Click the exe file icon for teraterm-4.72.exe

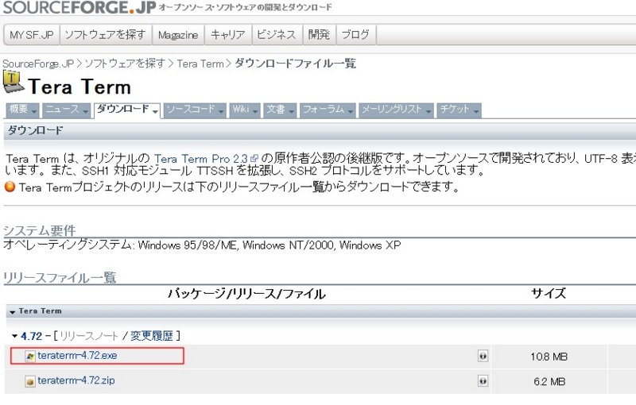30,357
